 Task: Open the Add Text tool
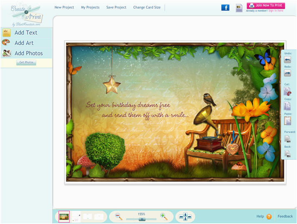(26, 33)
